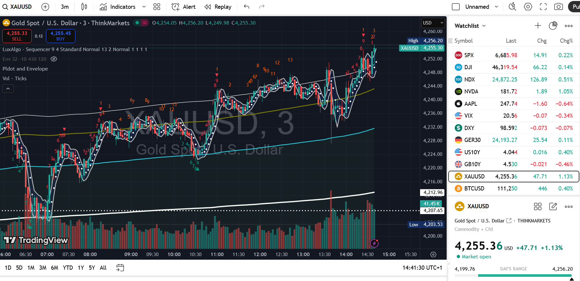This screenshot has width=580, height=281.
Task: Show the hidden Env indicator
Action: [54, 59]
